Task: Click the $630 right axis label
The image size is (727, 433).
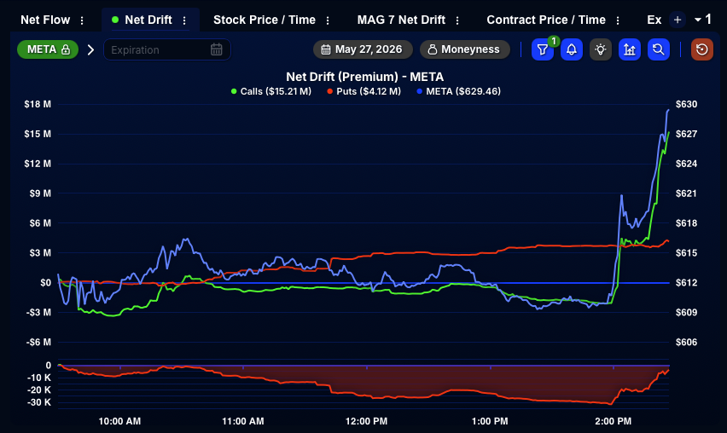Action: tap(686, 104)
